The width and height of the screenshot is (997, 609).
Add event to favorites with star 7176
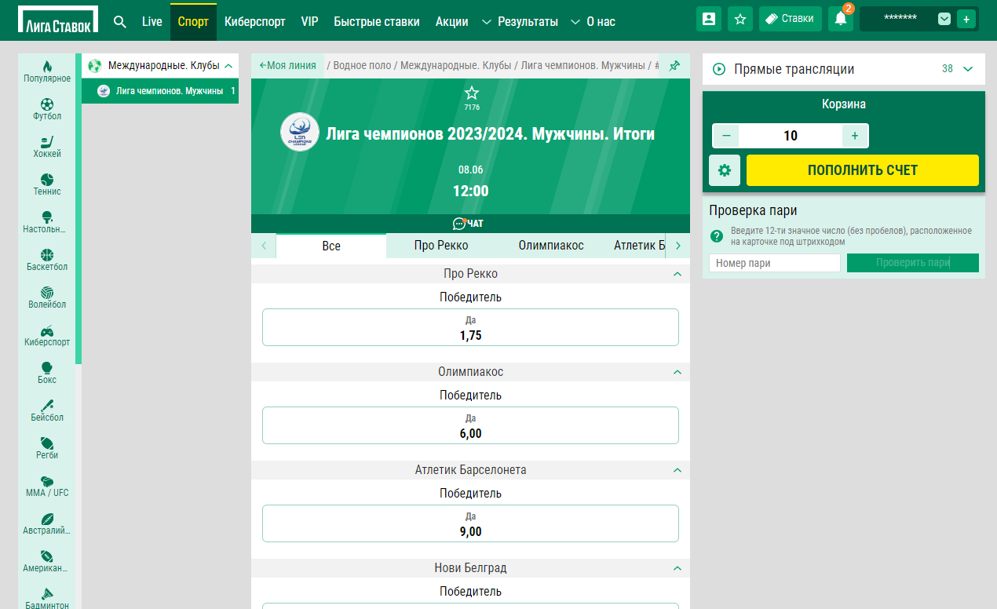[471, 93]
